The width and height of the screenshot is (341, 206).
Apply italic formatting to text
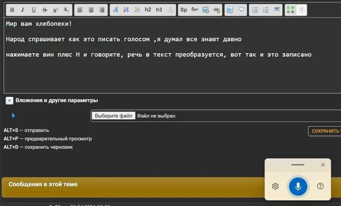(x=23, y=10)
